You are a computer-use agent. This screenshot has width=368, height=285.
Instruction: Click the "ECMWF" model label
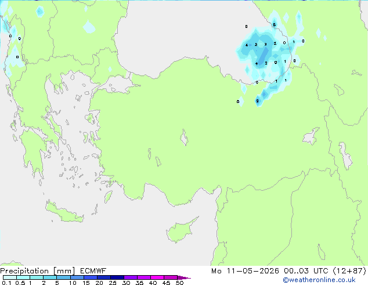click(93, 271)
